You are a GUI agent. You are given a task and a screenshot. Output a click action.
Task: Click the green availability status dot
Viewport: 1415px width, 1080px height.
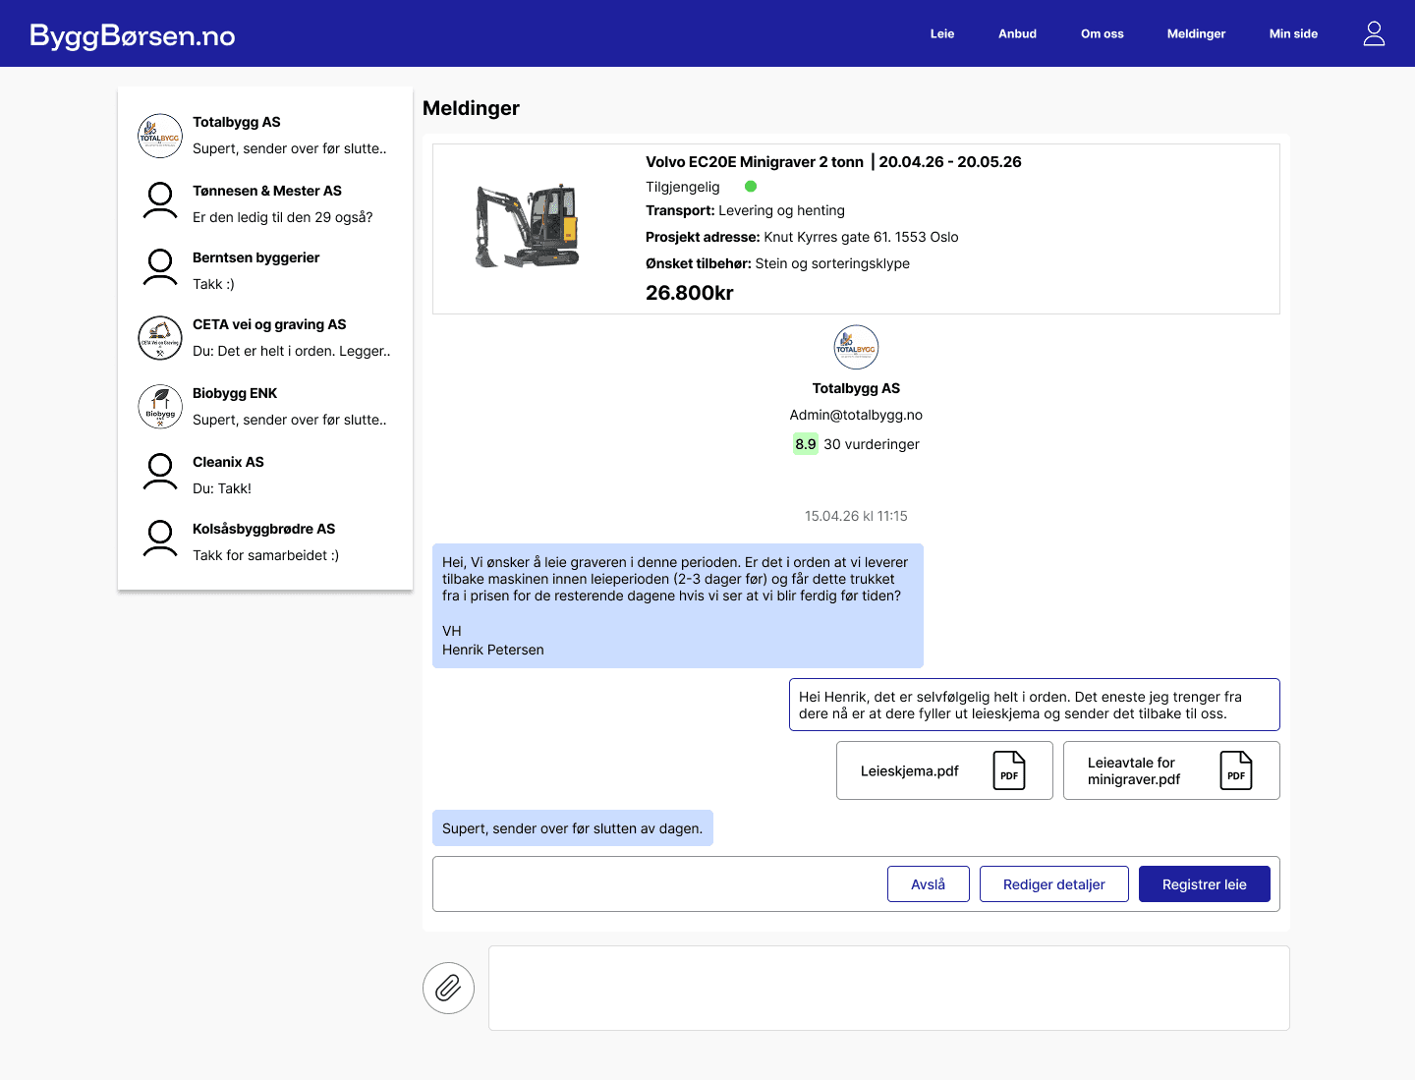coord(751,187)
